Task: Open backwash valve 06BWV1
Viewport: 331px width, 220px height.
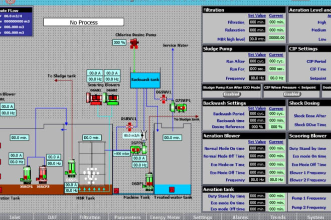Action: 129,126
